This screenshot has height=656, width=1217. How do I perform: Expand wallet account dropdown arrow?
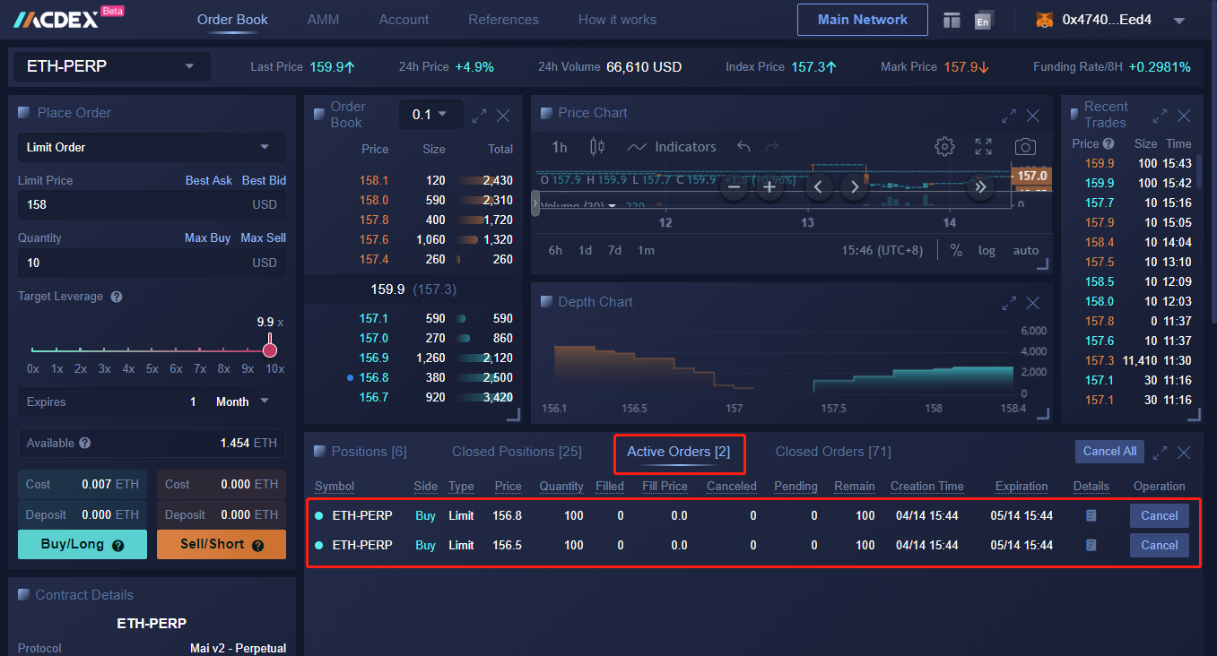tap(1179, 21)
